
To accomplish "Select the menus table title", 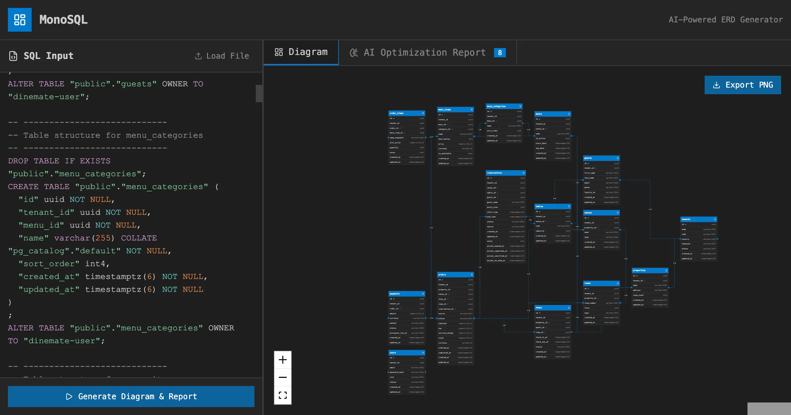I will coord(539,114).
